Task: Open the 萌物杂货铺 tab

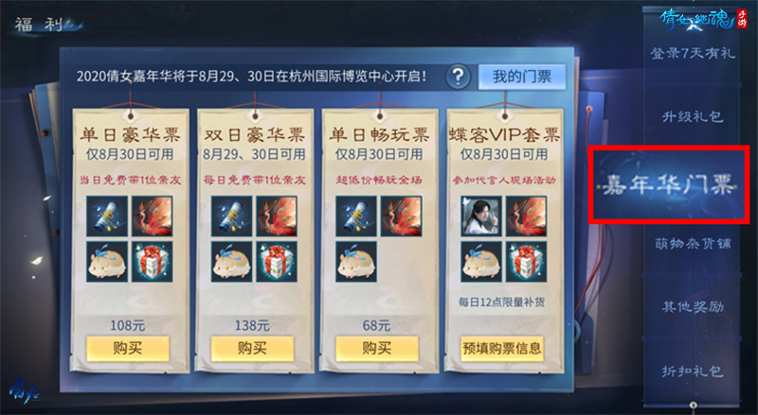Action: click(x=693, y=244)
